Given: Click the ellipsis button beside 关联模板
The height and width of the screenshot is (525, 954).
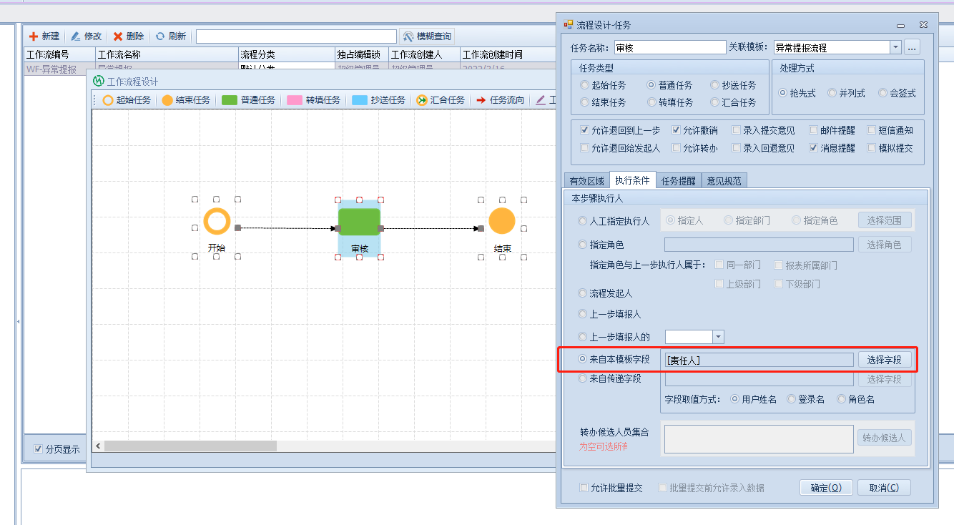Looking at the screenshot, I should pos(911,48).
